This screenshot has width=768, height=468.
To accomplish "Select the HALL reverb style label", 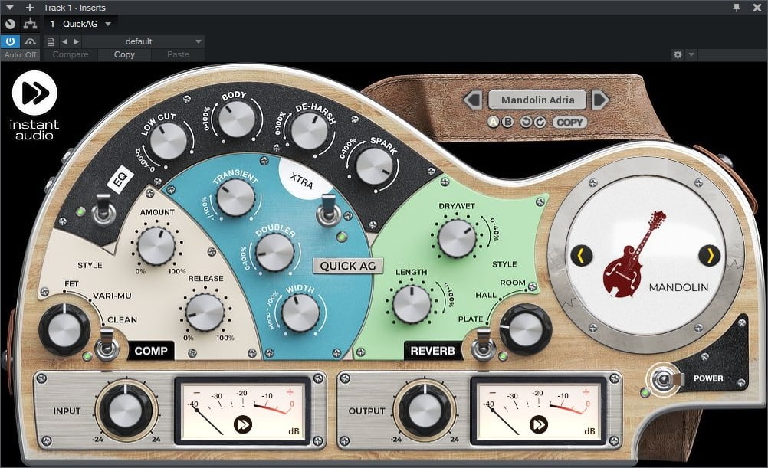I will point(486,295).
